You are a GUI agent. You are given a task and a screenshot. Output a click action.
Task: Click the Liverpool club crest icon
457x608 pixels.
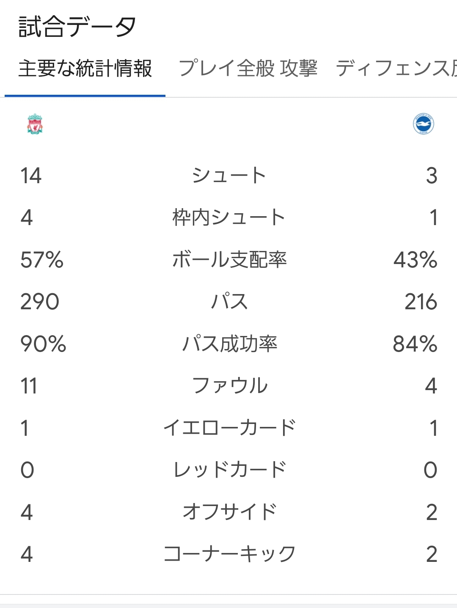pos(35,124)
